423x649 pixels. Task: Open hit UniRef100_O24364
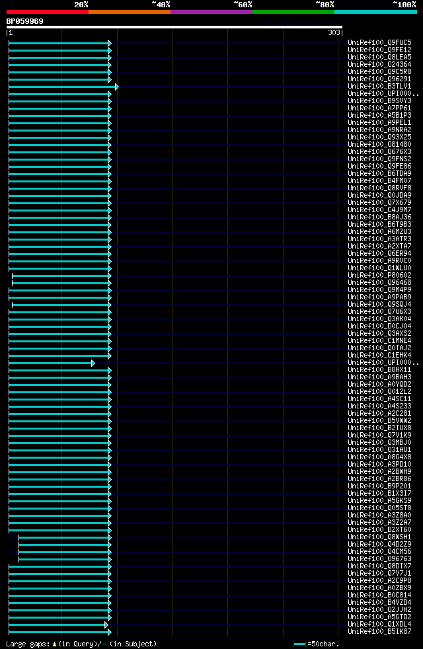coord(379,65)
